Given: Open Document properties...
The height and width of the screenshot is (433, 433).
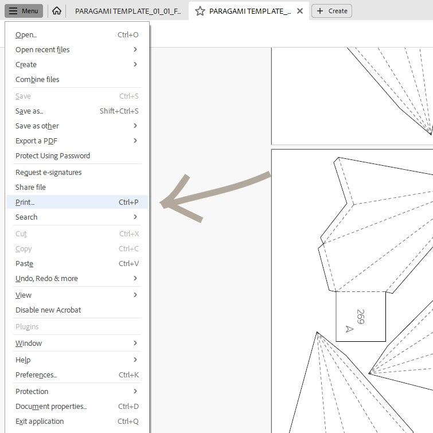Looking at the screenshot, I should point(77,406).
